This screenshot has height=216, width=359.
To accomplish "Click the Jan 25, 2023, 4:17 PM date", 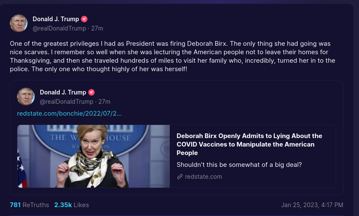I will click(312, 205).
